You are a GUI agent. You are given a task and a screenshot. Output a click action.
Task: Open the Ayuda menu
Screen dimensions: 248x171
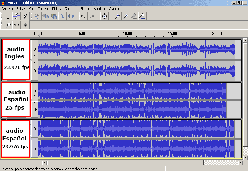(x=114, y=9)
